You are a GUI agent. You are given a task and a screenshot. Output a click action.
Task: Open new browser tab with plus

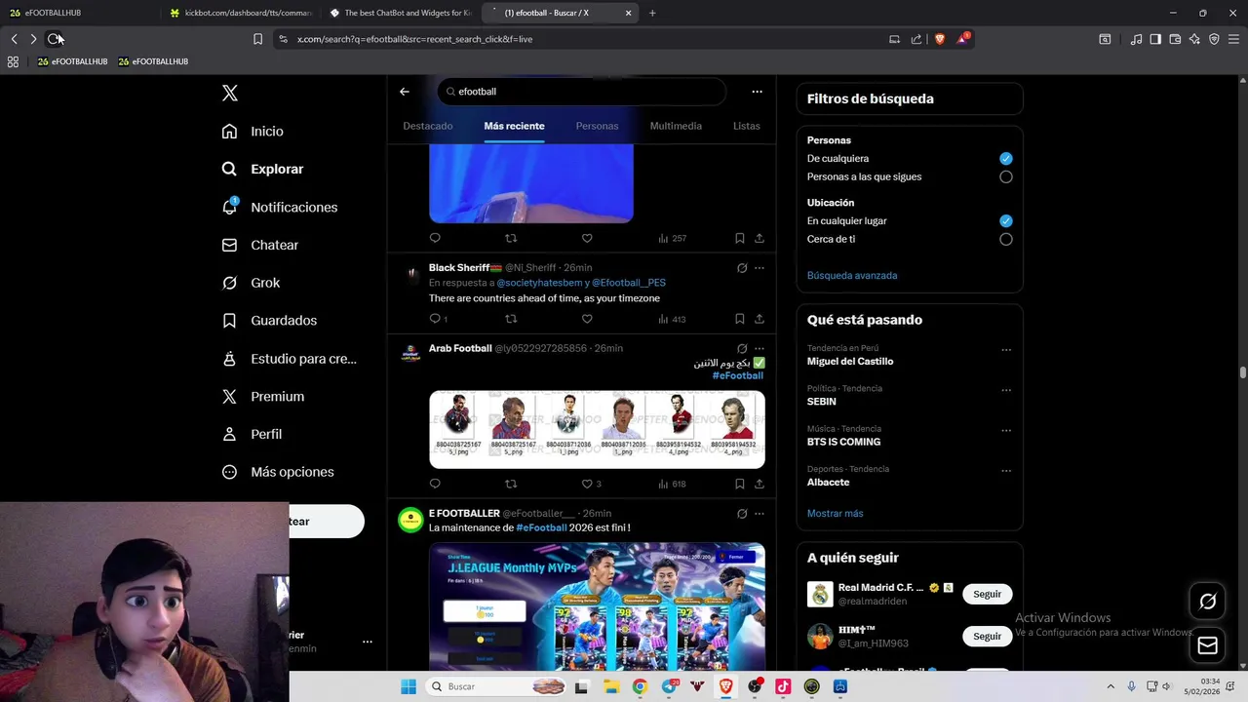(652, 13)
